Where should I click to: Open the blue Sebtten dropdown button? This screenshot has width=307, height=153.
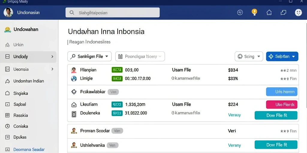[x=282, y=56]
